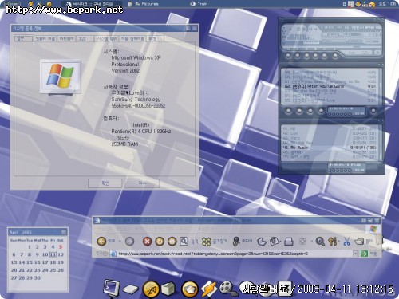Open the 자동 업데이트 tab
The height and width of the screenshot is (299, 399).
tap(132, 39)
